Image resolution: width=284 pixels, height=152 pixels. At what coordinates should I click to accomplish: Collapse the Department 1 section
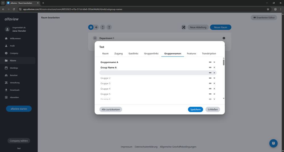(x=95, y=38)
